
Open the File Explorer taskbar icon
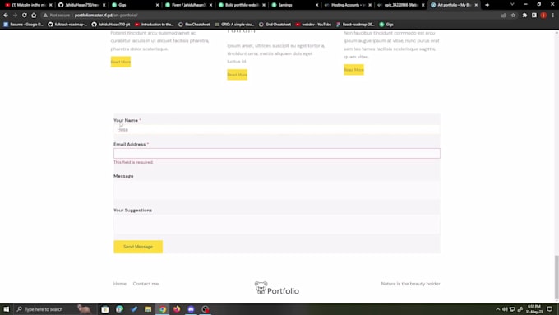[x=148, y=309]
